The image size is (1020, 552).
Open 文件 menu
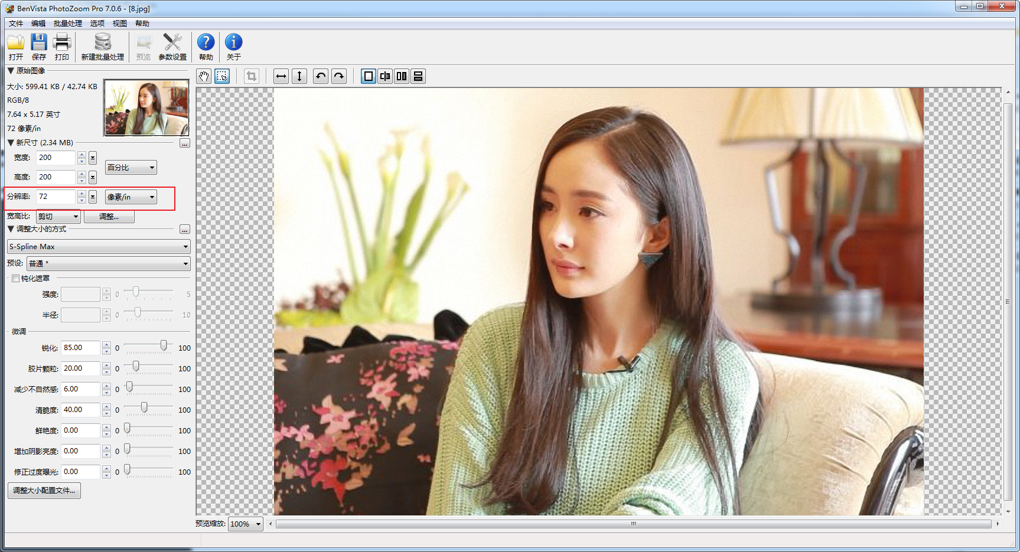[16, 24]
